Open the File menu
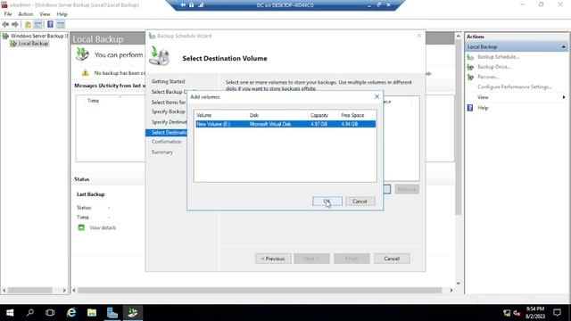 [x=8, y=14]
